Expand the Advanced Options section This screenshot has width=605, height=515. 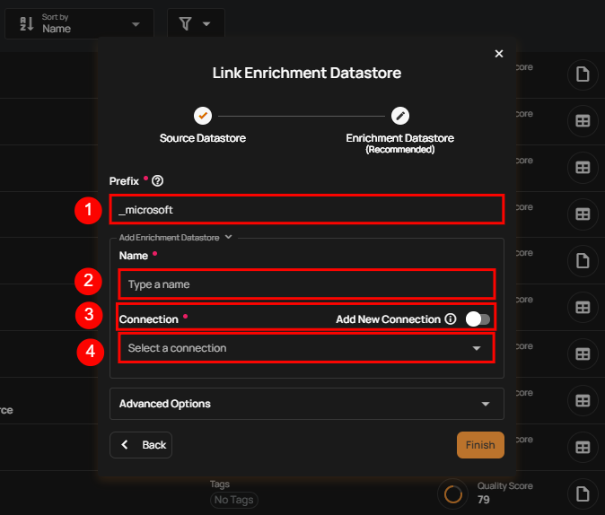click(x=306, y=404)
